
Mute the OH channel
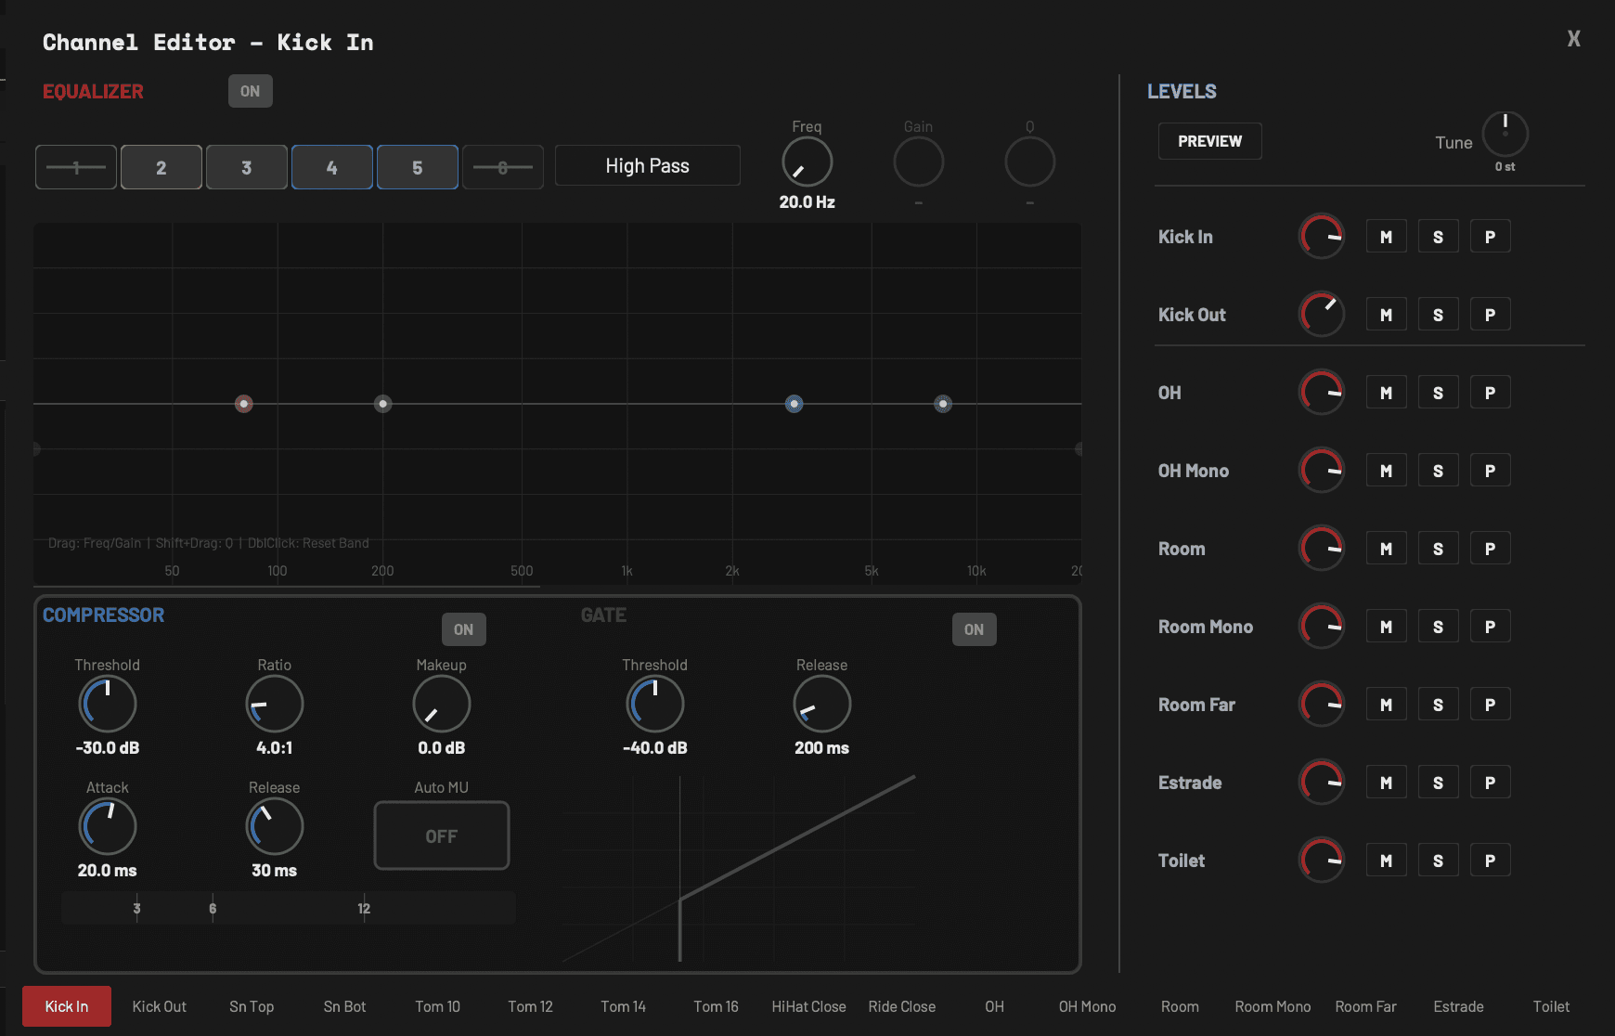(1386, 393)
